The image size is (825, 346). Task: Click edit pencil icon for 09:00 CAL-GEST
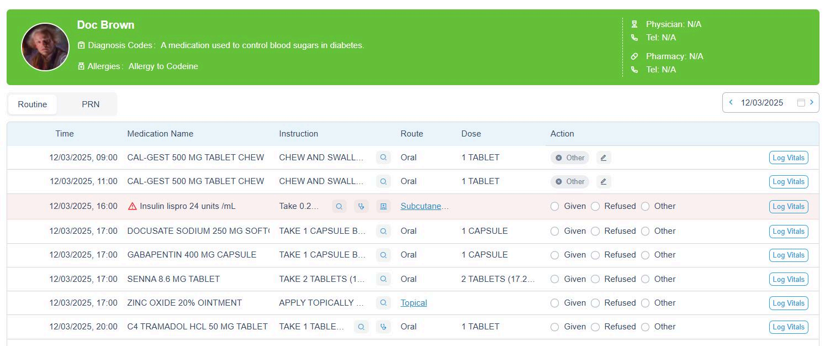coord(604,158)
